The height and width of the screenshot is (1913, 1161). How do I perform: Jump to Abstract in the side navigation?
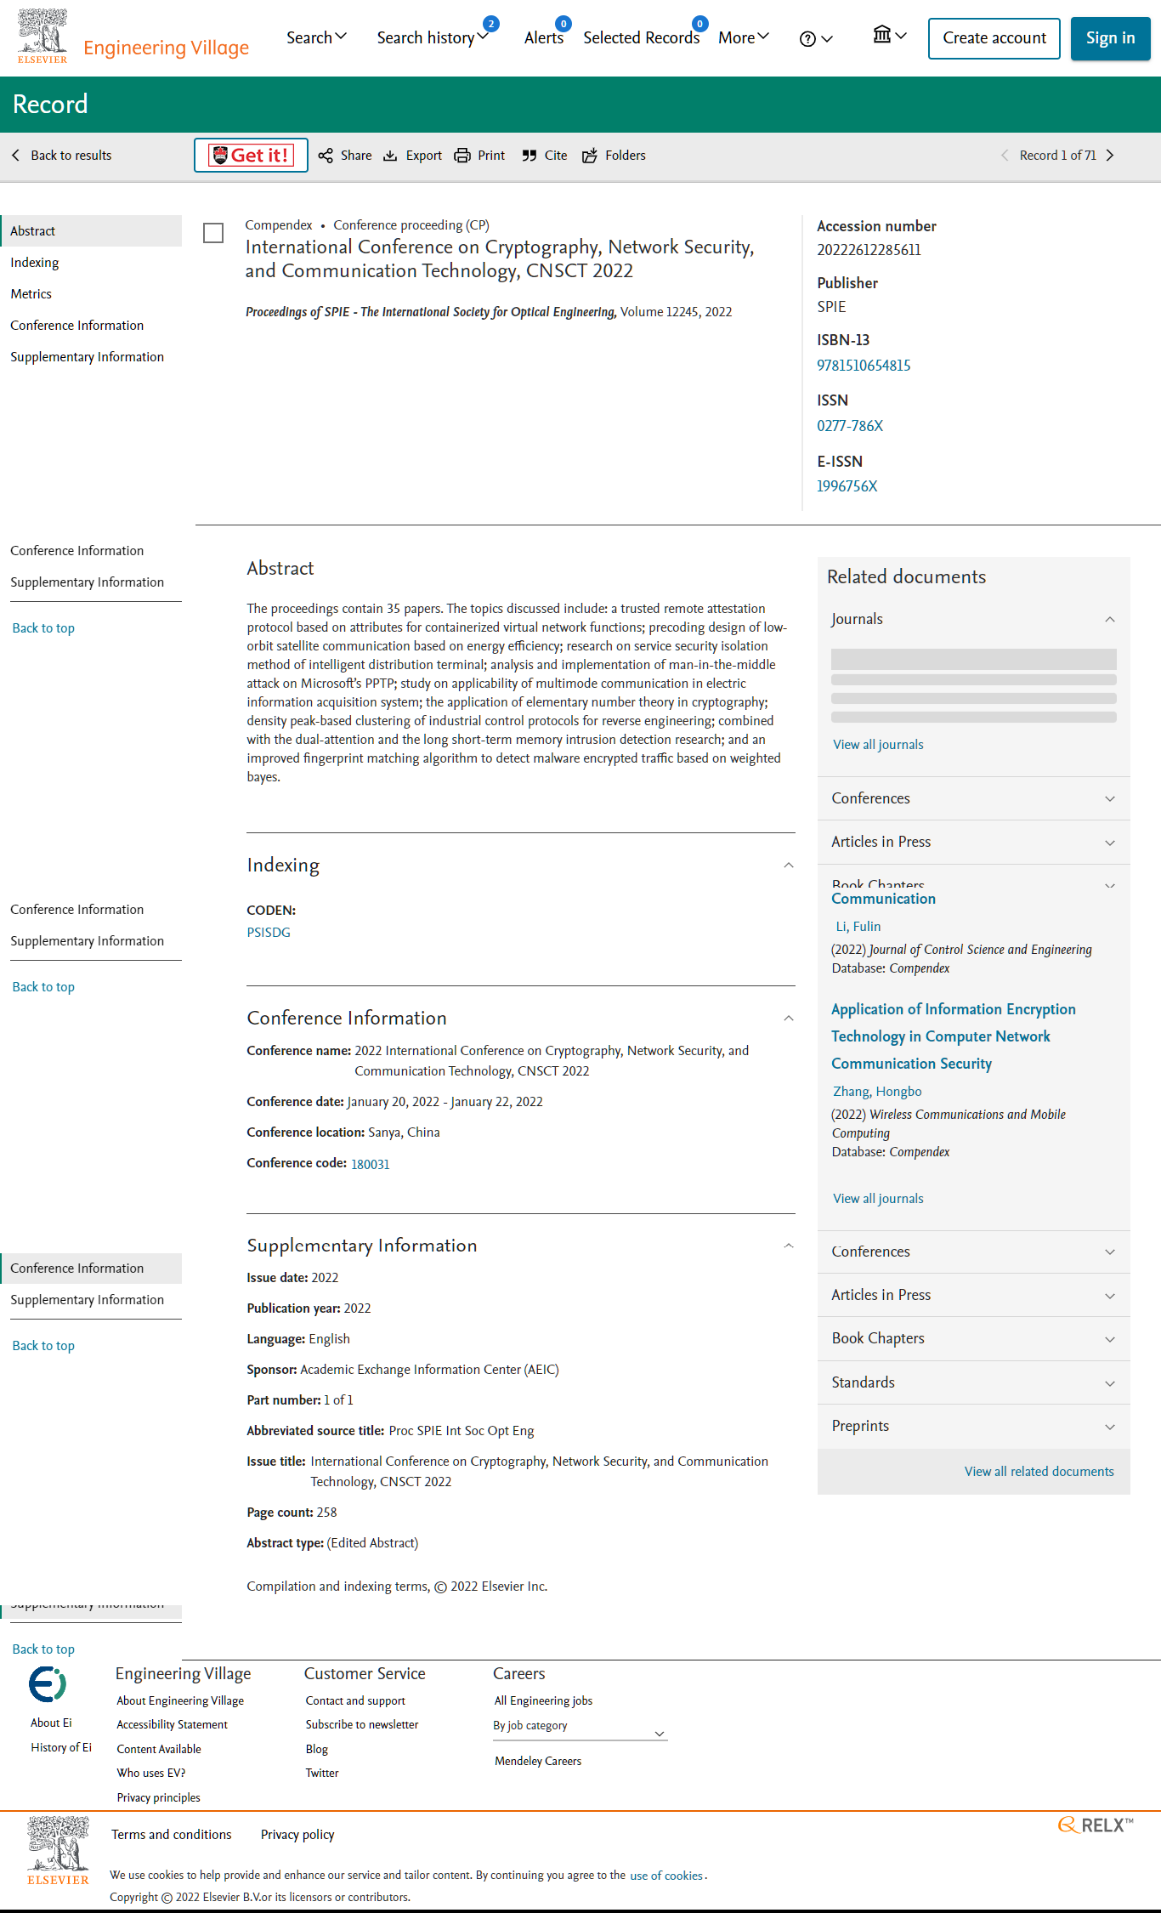coord(91,231)
